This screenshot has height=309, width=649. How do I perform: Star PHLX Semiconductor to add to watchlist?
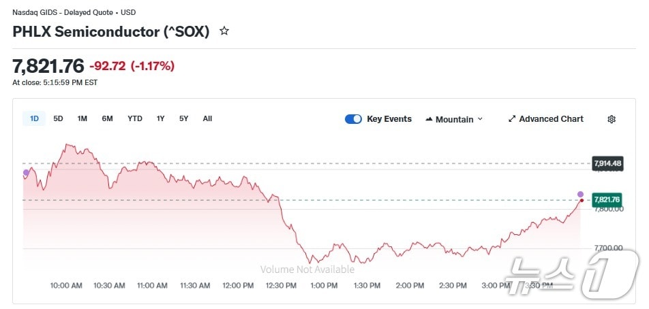(x=224, y=31)
